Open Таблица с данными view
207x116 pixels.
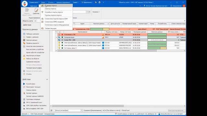32,34
